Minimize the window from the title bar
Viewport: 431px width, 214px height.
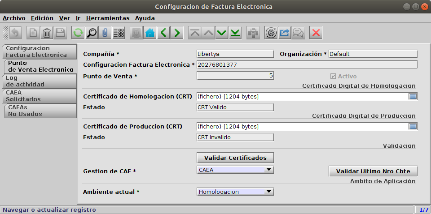(x=407, y=7)
